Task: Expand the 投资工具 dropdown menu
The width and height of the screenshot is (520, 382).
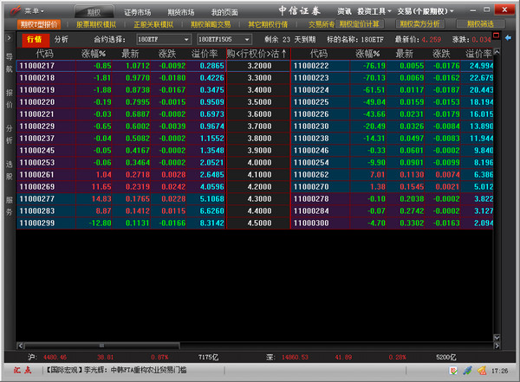Action: [x=375, y=10]
